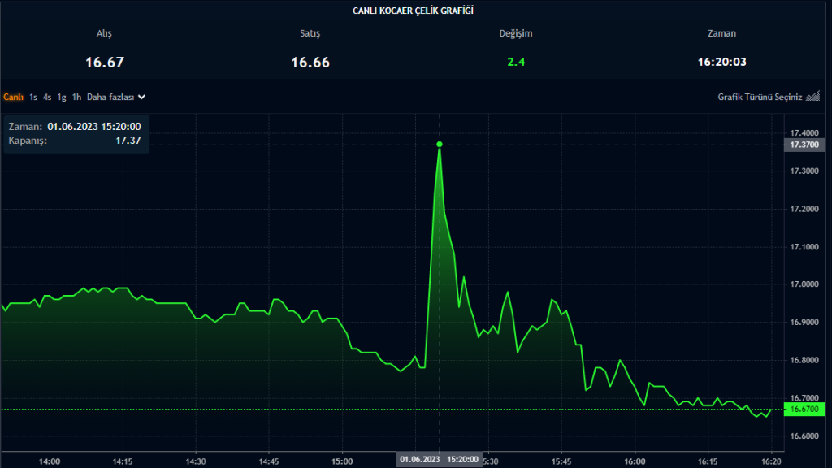Click the Zaman value 16:20:03
The height and width of the screenshot is (468, 832).
click(721, 62)
